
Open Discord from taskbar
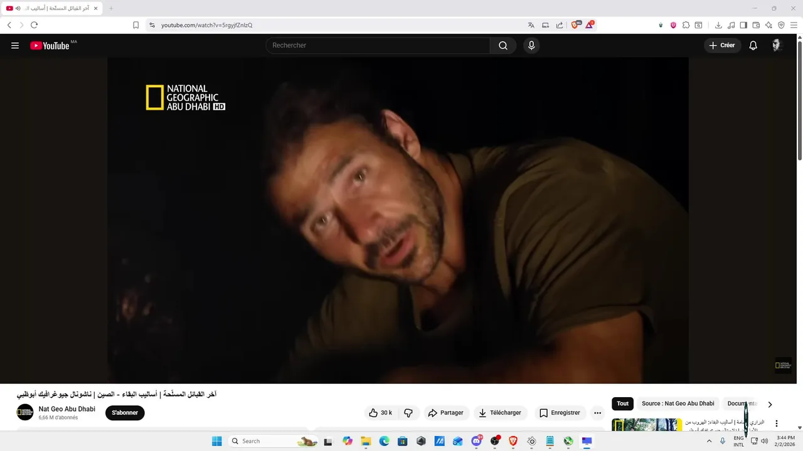point(476,441)
